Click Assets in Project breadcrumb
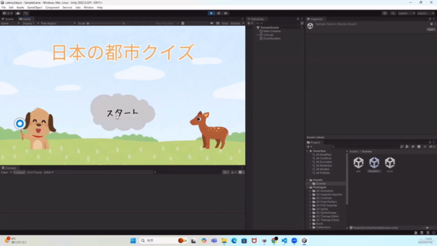 354,152
